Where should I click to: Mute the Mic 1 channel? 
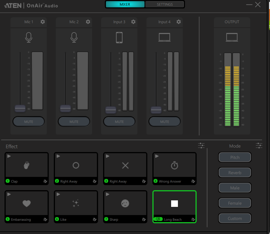pyautogui.click(x=29, y=122)
